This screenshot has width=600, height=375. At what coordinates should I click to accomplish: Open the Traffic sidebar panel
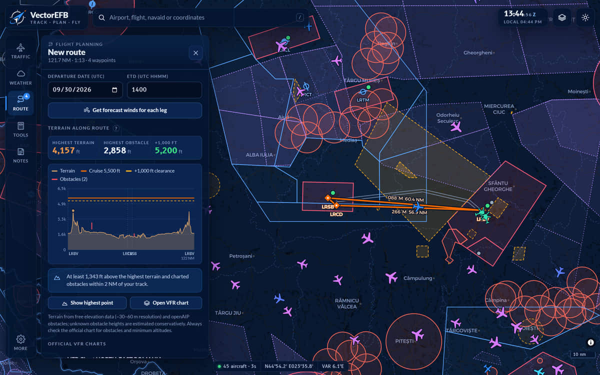coord(20,51)
